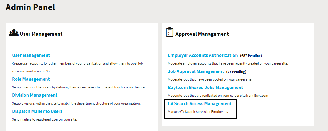
Task: Open the Role Management link
Action: (x=31, y=79)
